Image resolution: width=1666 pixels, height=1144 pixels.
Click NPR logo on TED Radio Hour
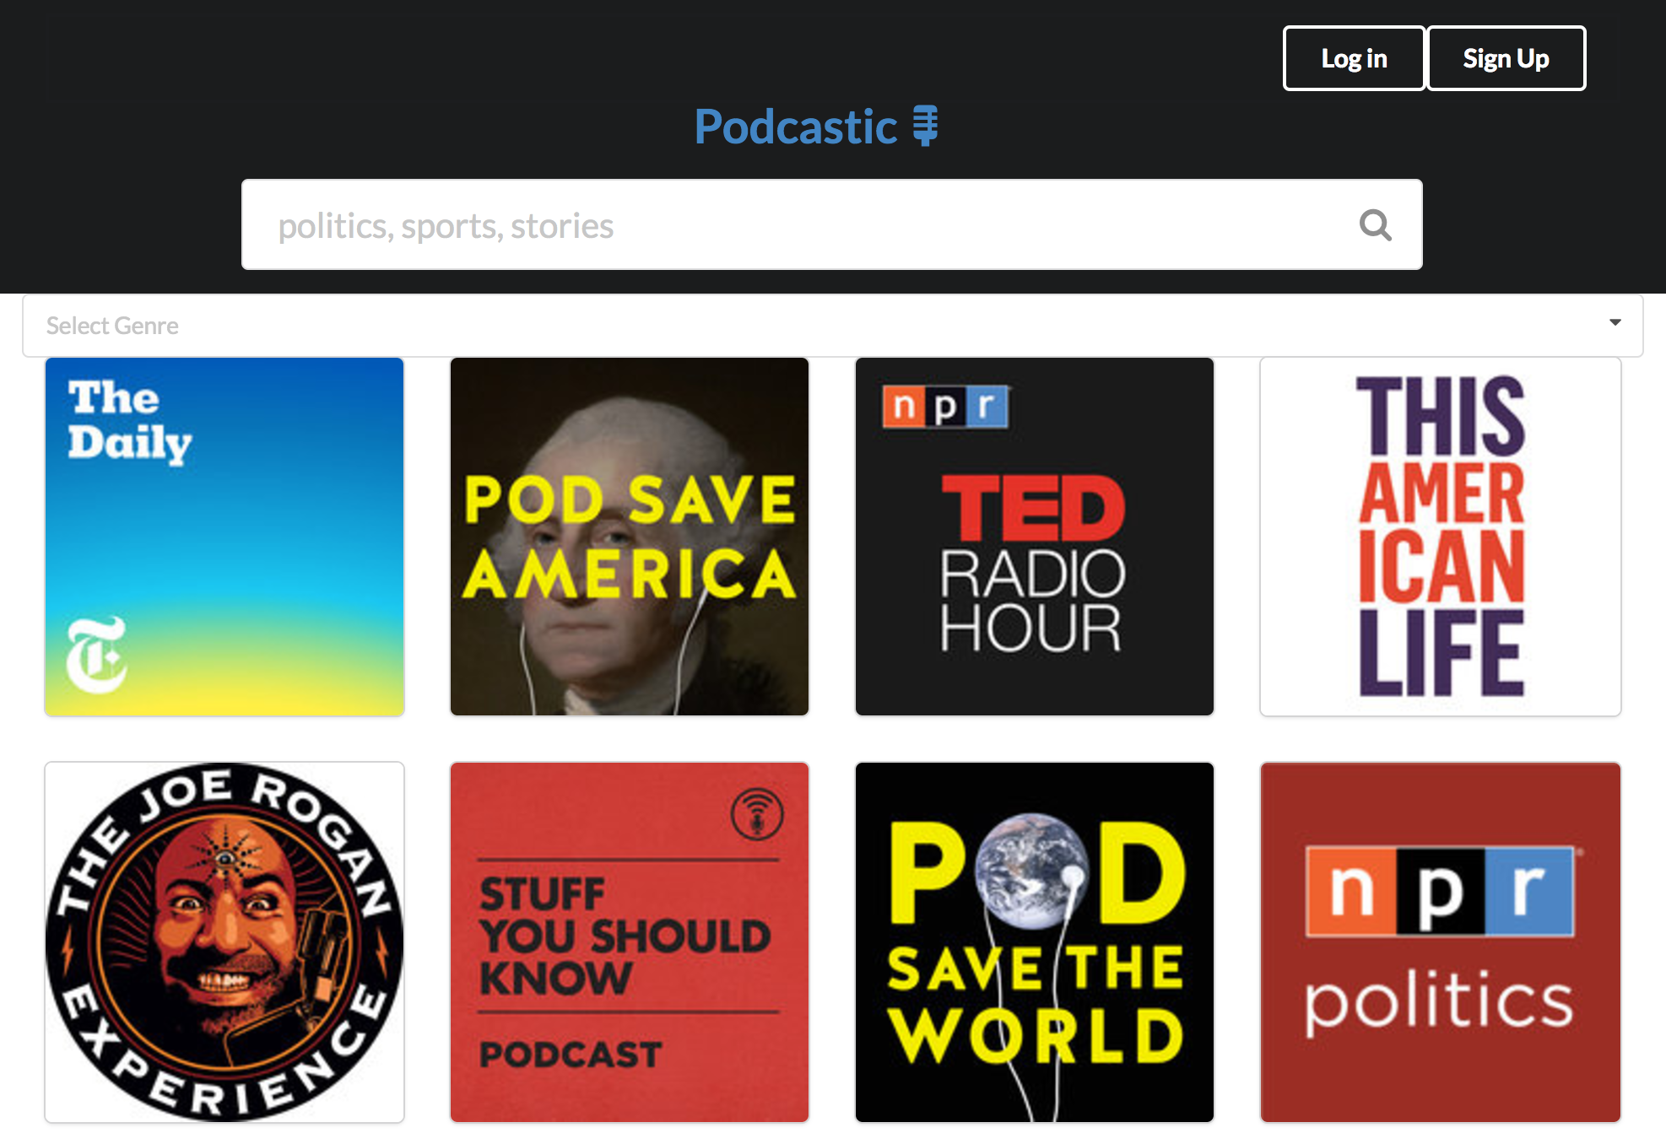(x=945, y=407)
